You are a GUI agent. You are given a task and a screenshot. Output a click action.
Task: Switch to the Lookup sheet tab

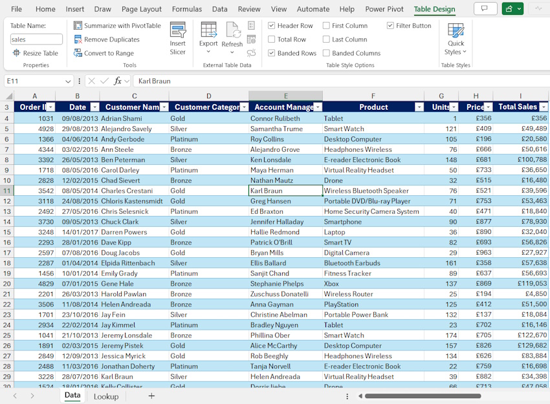tap(106, 396)
